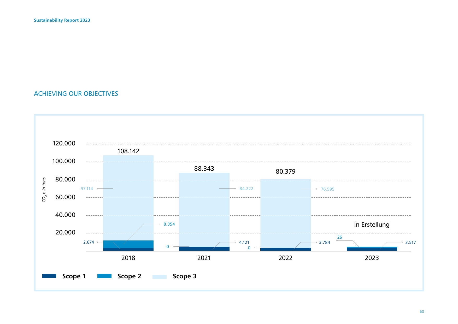The height and width of the screenshot is (324, 458).
Task: Click the 2018 light blue Scope 3 bar
Action: (x=128, y=198)
